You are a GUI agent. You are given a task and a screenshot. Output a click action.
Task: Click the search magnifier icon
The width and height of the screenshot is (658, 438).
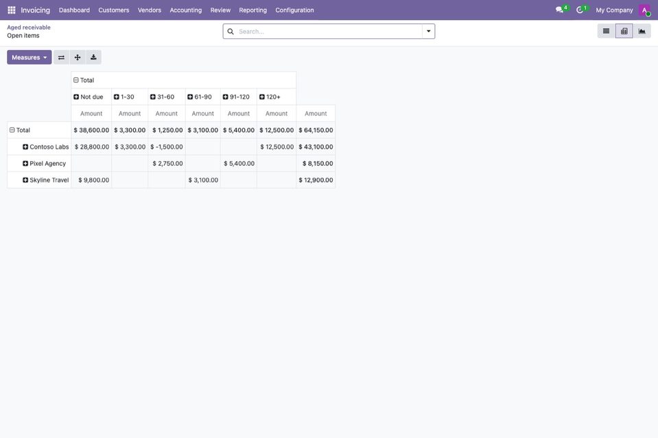coord(231,32)
